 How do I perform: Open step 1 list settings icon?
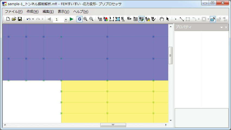[100, 19]
